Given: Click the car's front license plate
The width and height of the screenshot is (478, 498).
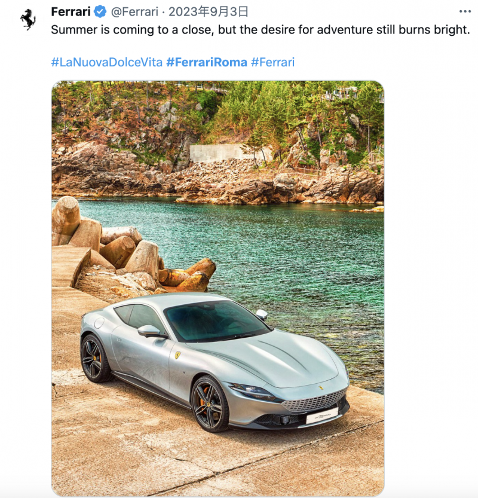Looking at the screenshot, I should [322, 415].
